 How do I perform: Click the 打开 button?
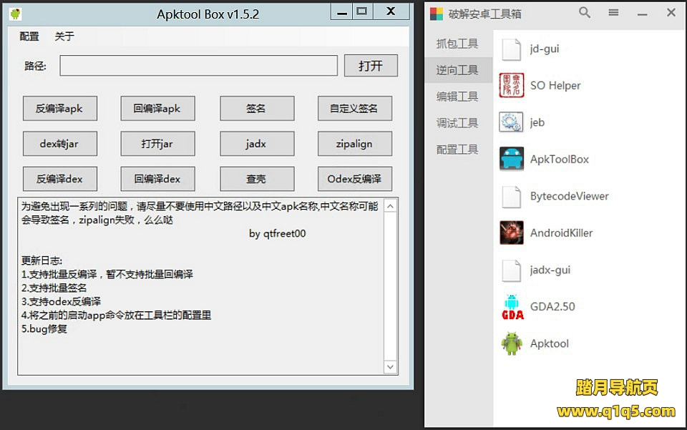tap(370, 66)
